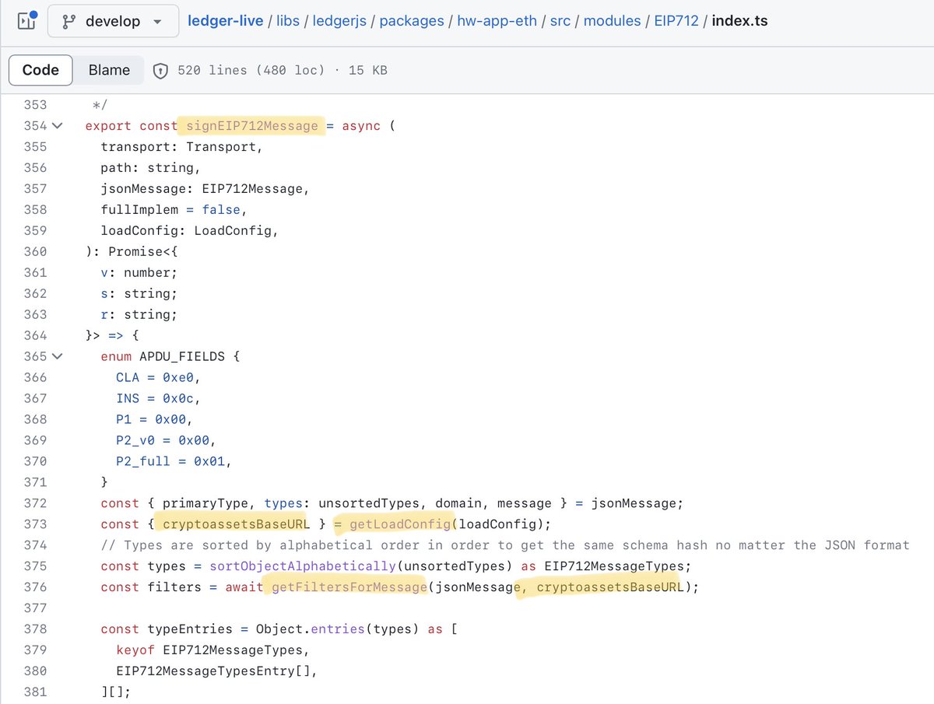This screenshot has height=704, width=934.
Task: Click 'Object.entries(types)' on line 378
Action: [338, 629]
